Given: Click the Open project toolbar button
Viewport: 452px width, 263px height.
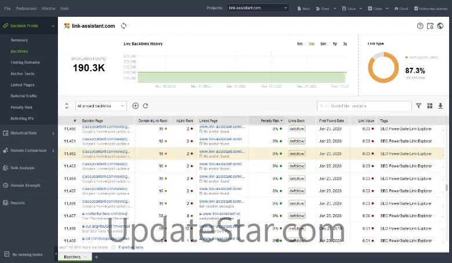Looking at the screenshot, I should coord(323,8).
